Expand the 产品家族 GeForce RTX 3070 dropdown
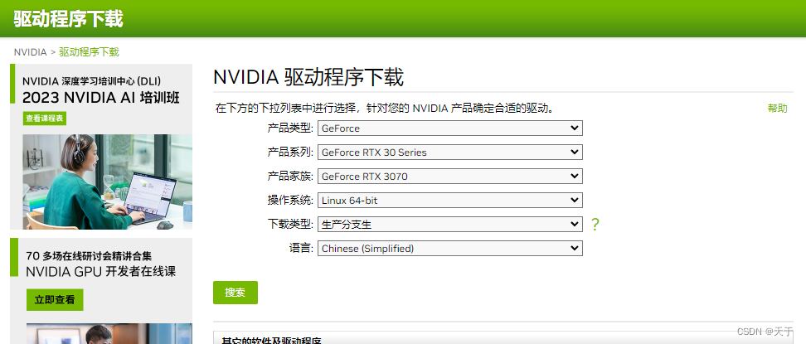The width and height of the screenshot is (806, 344). pos(449,177)
